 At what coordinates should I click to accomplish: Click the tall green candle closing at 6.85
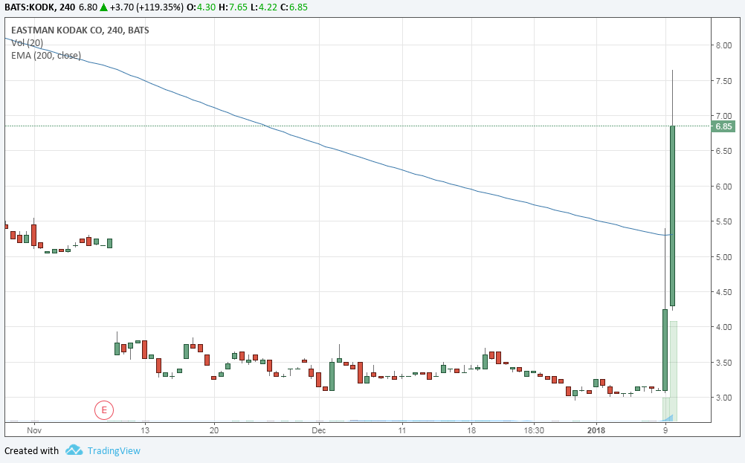click(x=673, y=216)
